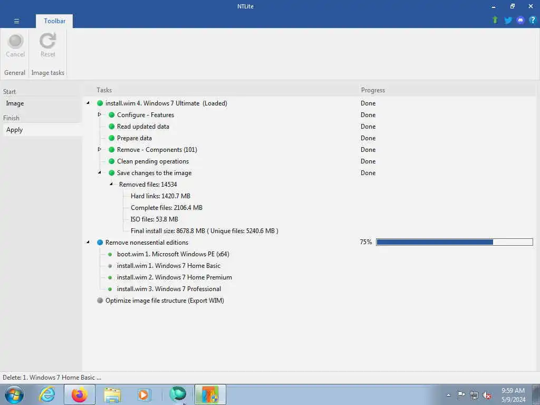Click the Action Center flag tray icon
540x405 pixels.
461,395
